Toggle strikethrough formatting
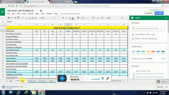Viewport: 169px width, 95px height. pos(69,18)
